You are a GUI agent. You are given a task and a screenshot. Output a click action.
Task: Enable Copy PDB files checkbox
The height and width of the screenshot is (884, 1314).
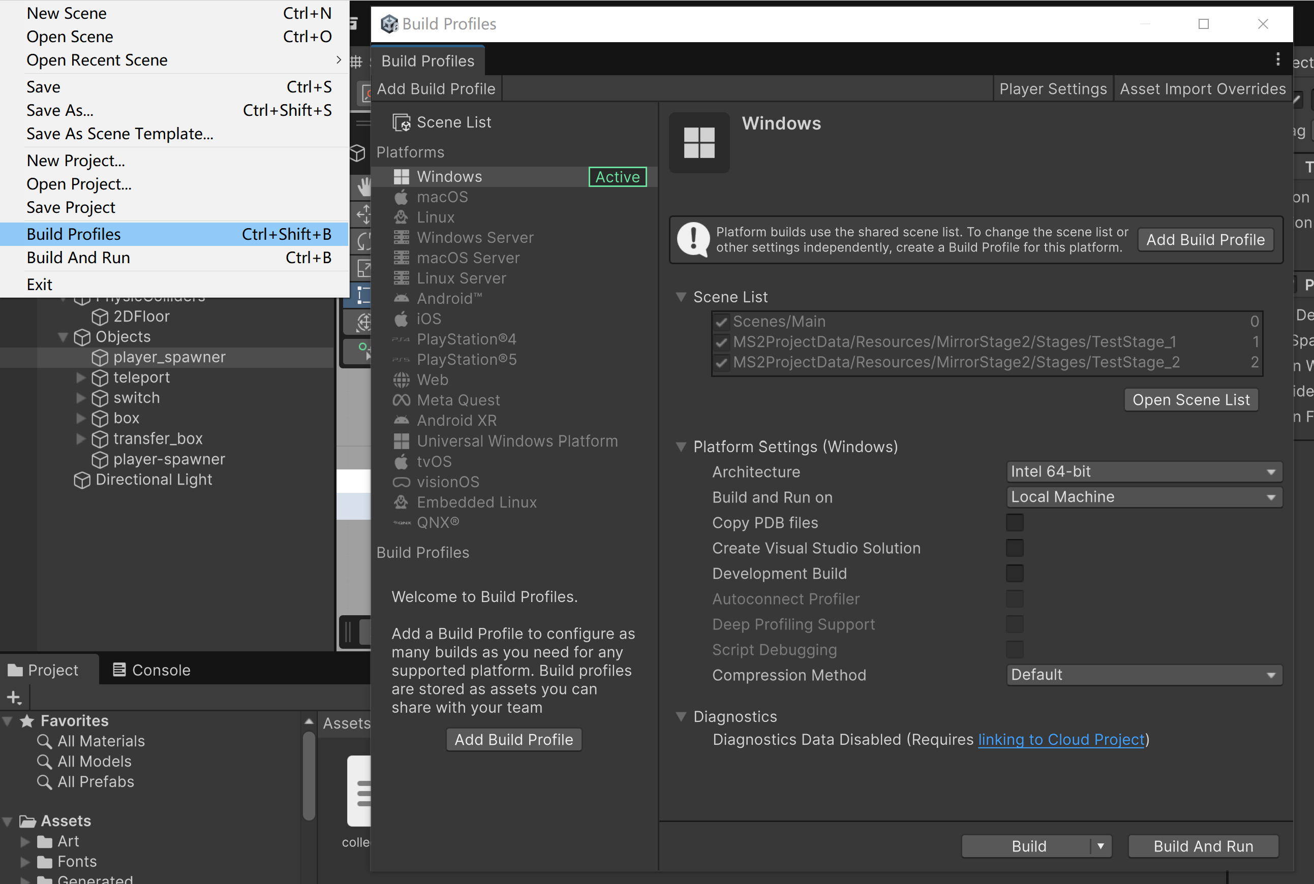coord(1015,523)
